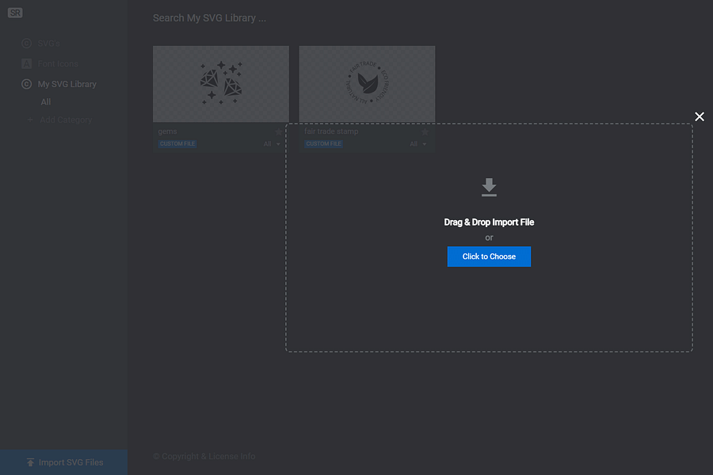Click the plus icon for Add Category
713x475 pixels.
click(x=31, y=120)
